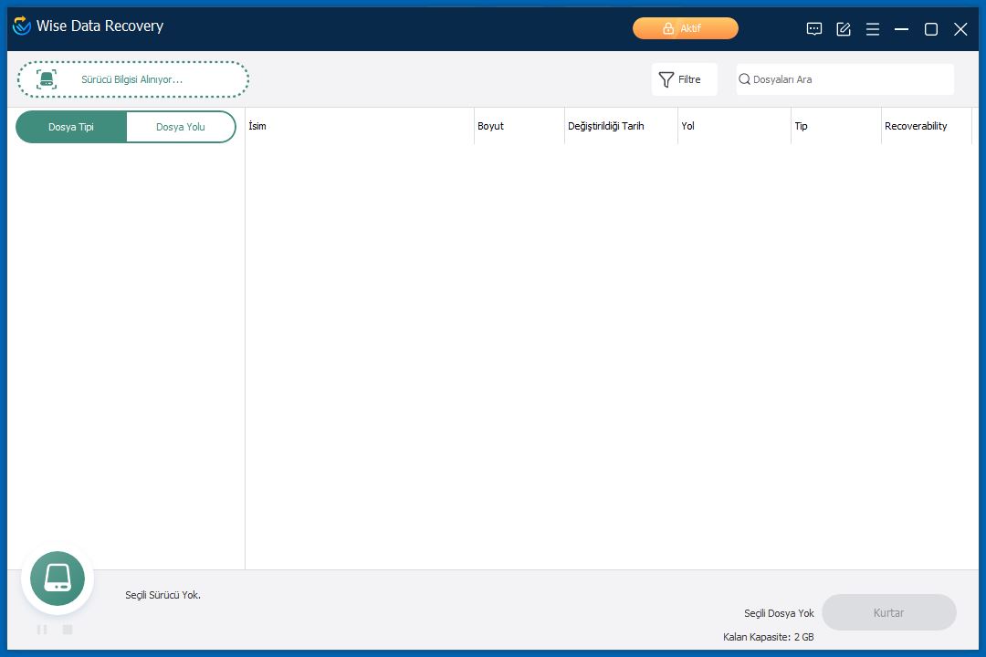Sort by the İsim column header
Screen dimensions: 986x657
360,126
